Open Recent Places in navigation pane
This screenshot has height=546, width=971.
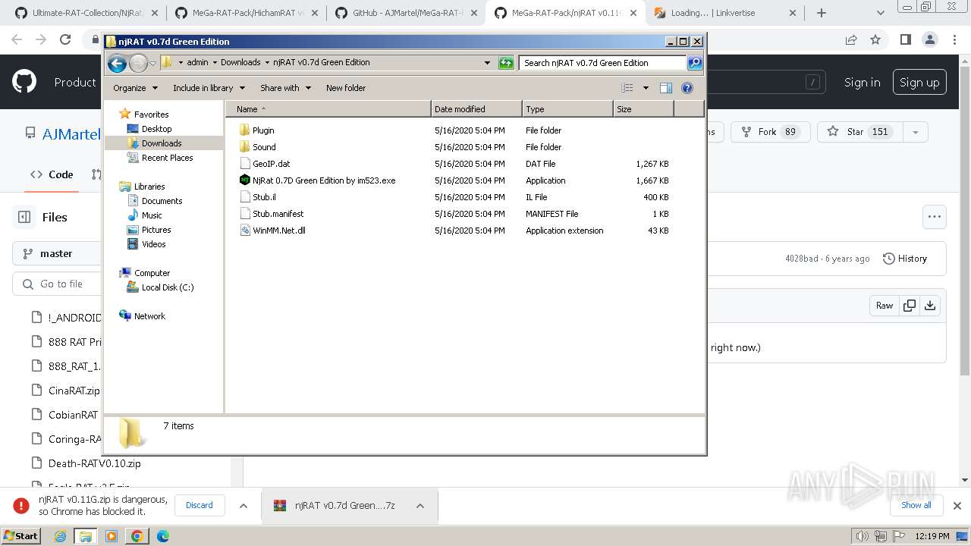click(167, 158)
